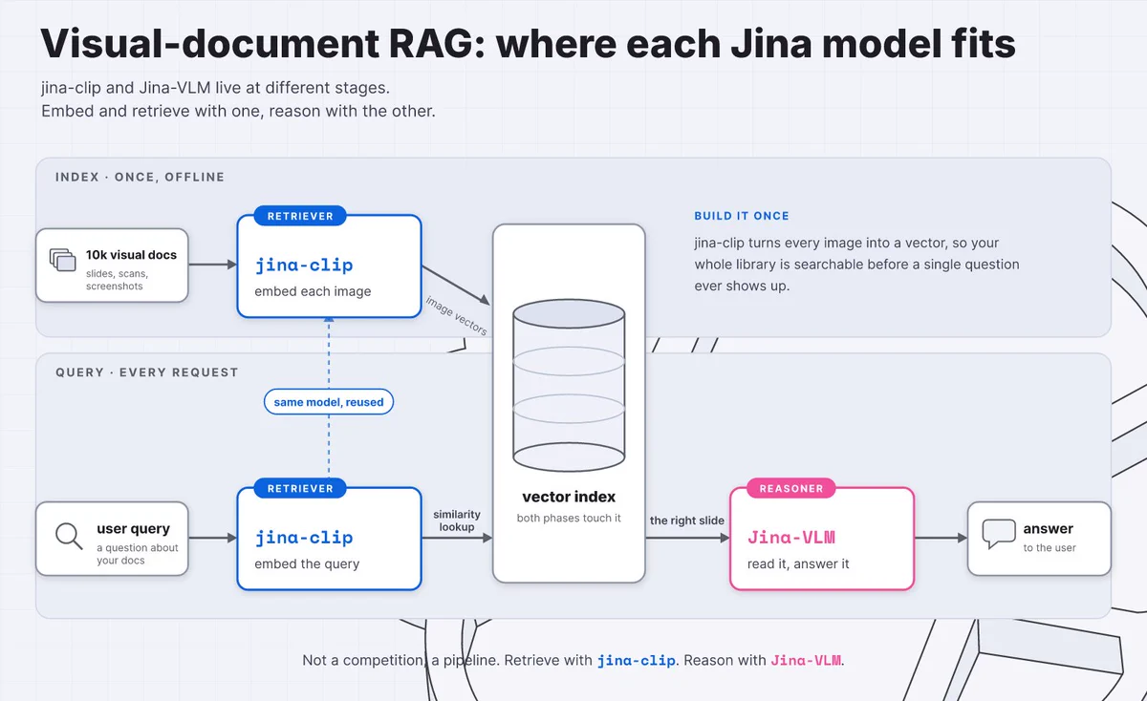Click pink 'Jina-VLM' in footer sentence
The width and height of the screenshot is (1147, 701).
point(806,660)
